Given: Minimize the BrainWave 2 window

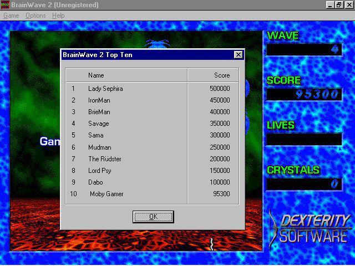Looking at the screenshot, I should [x=330, y=5].
